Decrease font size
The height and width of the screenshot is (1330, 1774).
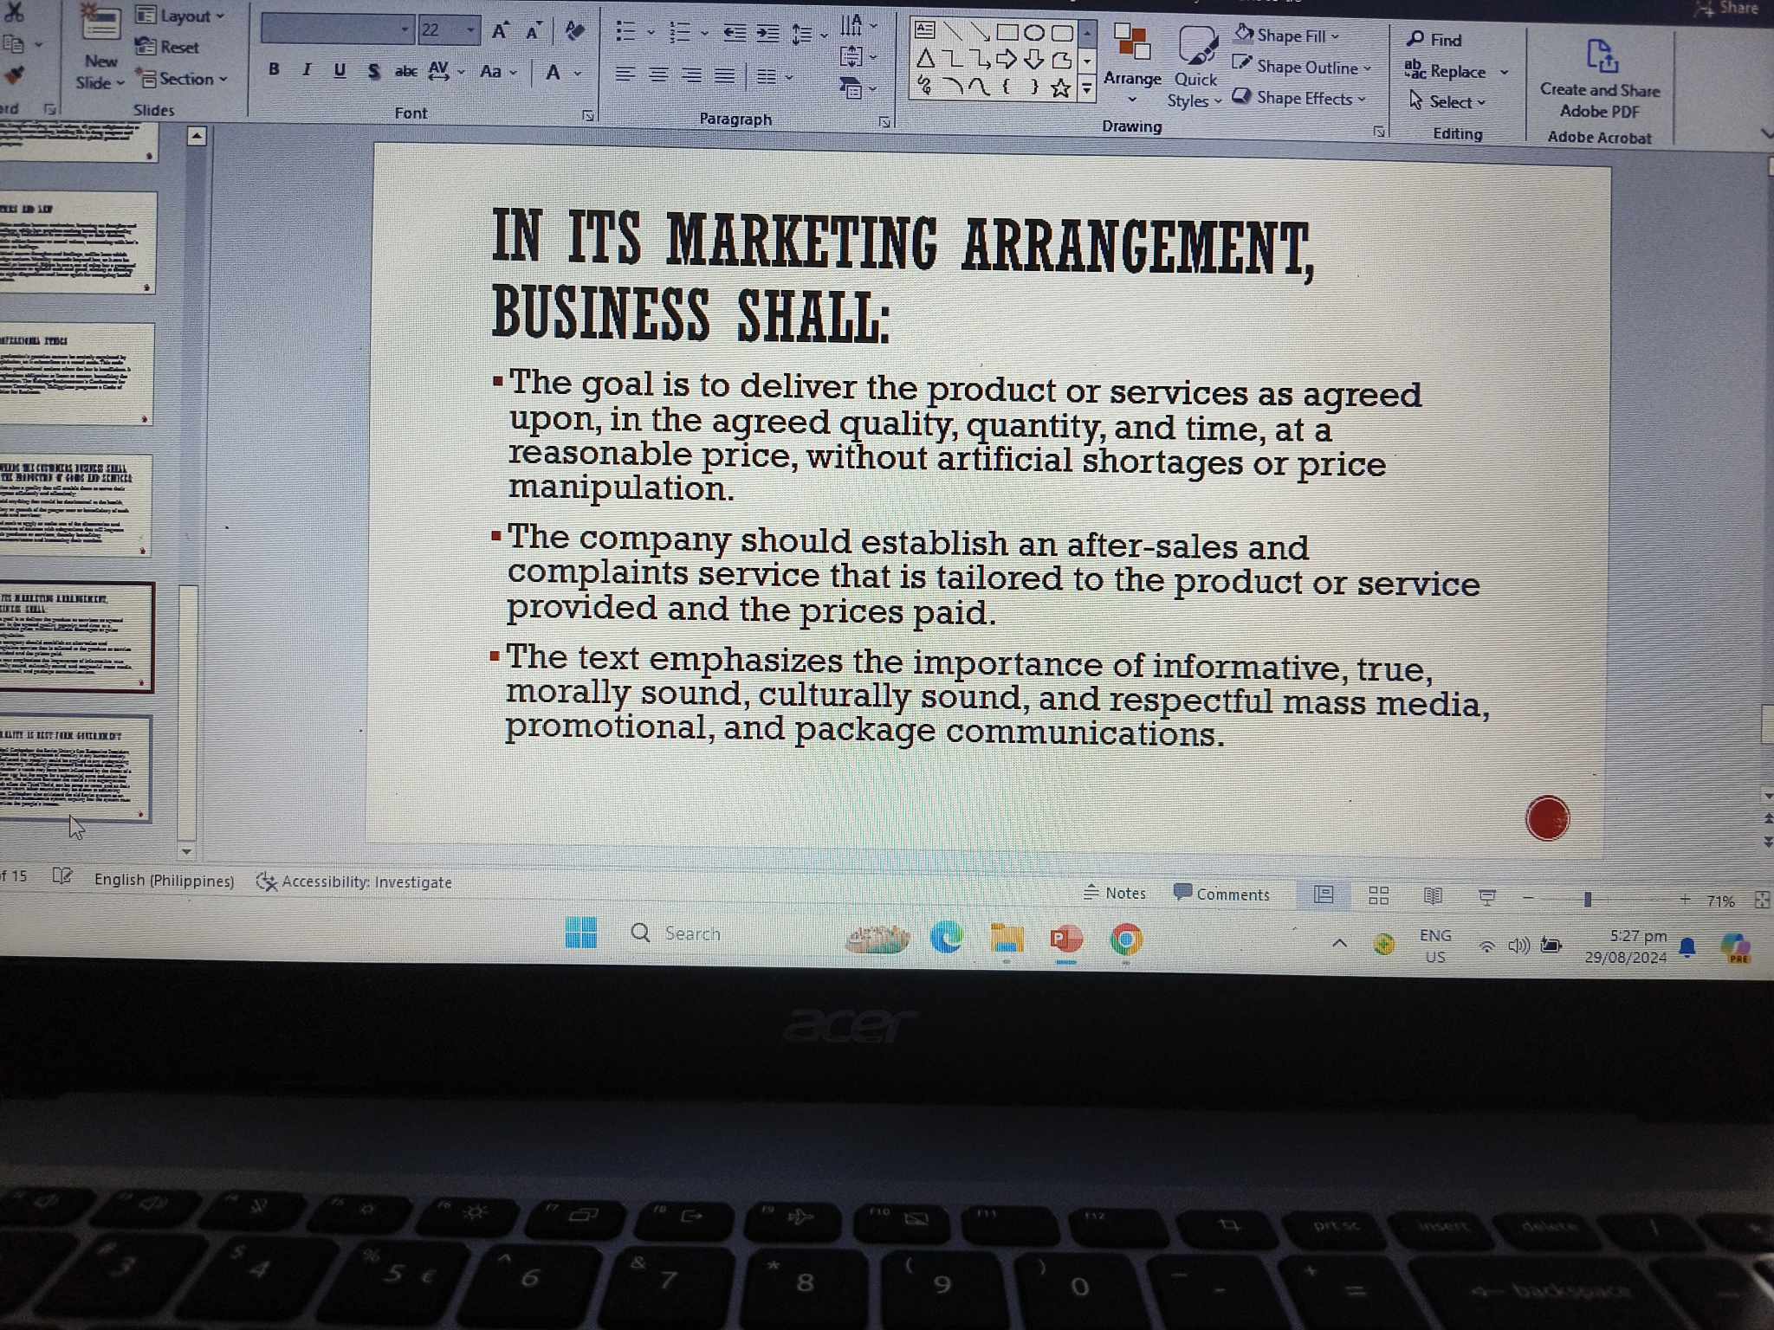tap(534, 32)
